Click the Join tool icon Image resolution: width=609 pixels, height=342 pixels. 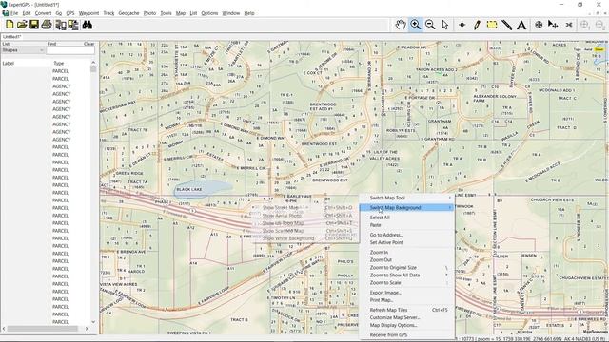click(569, 25)
